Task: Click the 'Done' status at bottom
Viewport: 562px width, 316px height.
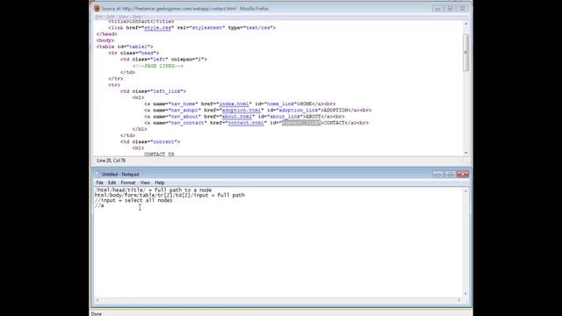Action: tap(97, 314)
